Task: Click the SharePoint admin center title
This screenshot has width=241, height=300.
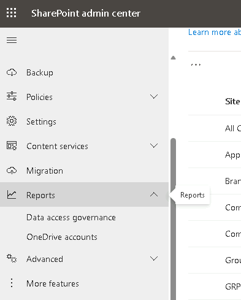Action: point(86,13)
